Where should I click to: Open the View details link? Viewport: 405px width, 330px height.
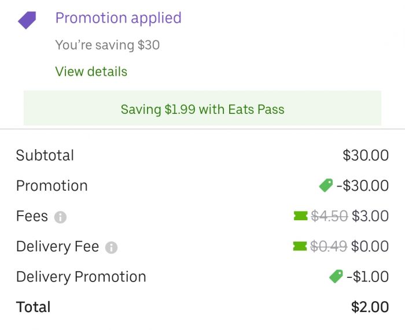coord(91,72)
